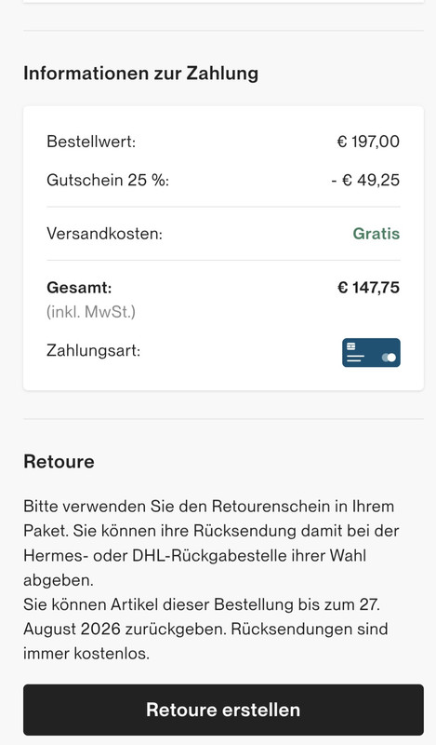Click the - € 49,25 discount amount
This screenshot has height=745, width=436.
(365, 180)
